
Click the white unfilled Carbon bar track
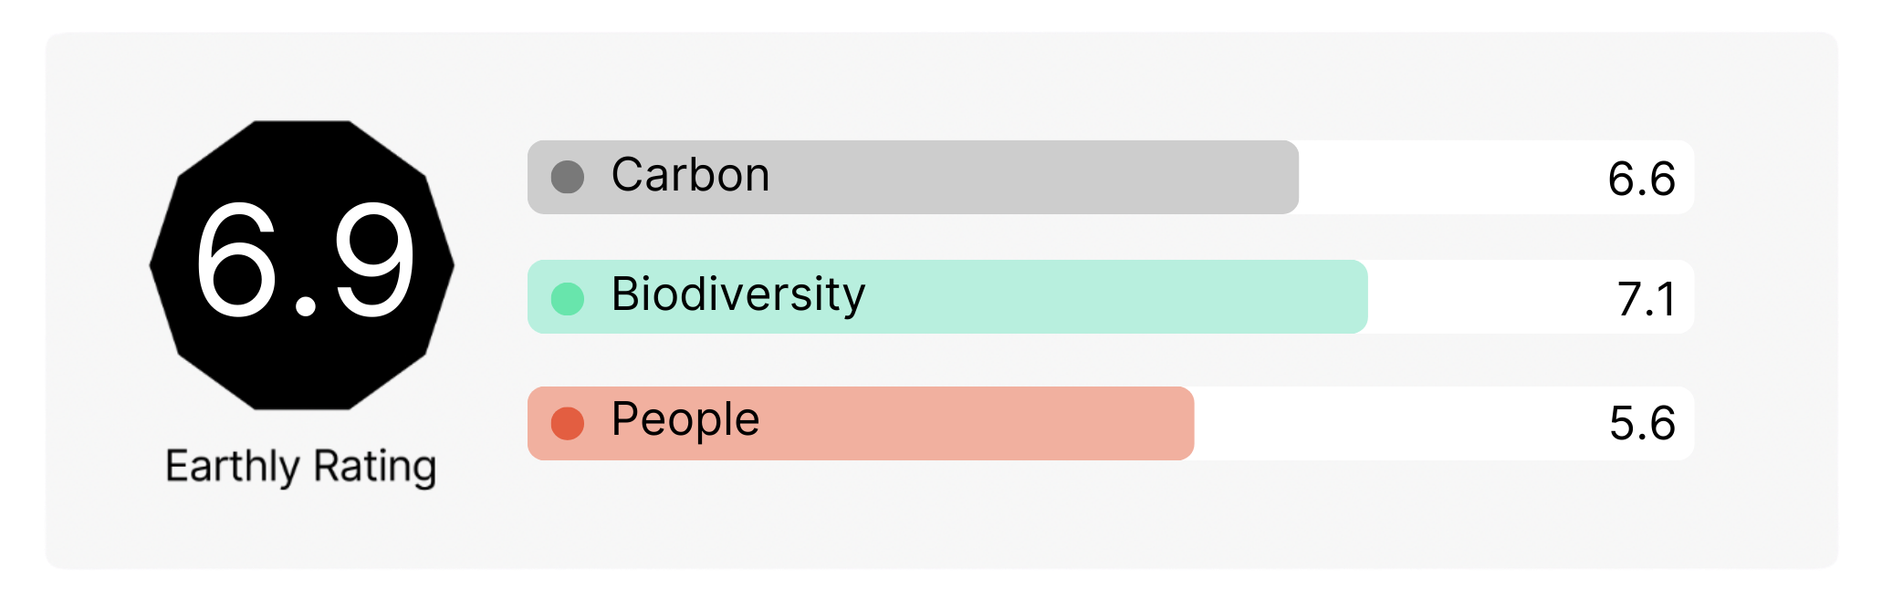[x=1451, y=177]
